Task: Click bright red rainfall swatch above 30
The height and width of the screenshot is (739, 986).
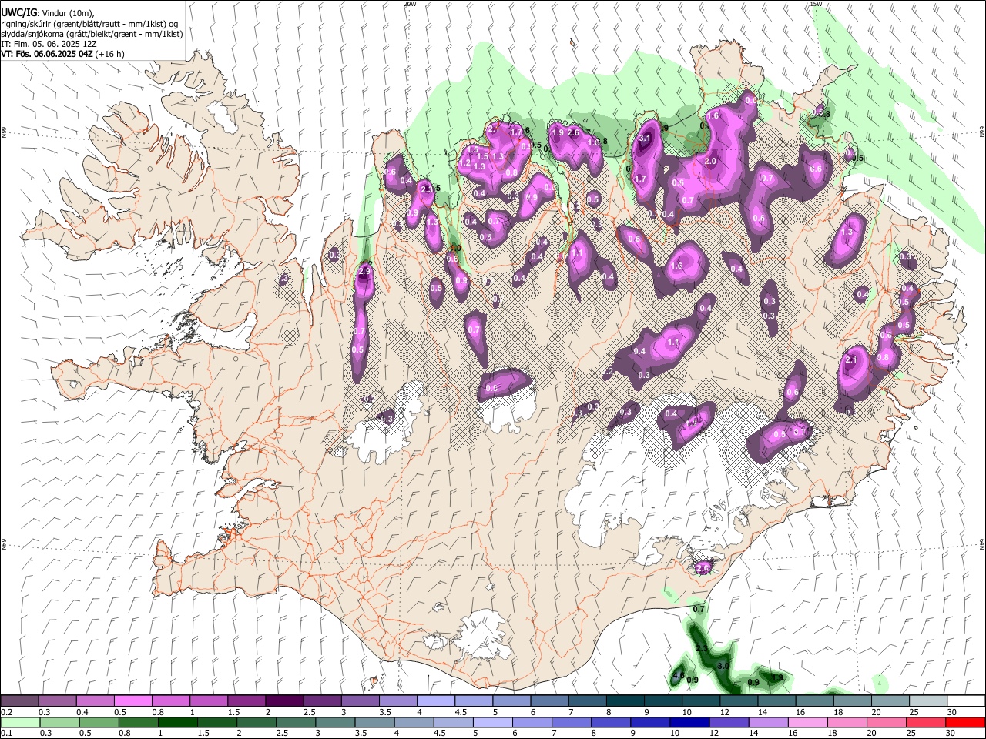Action: [x=965, y=723]
